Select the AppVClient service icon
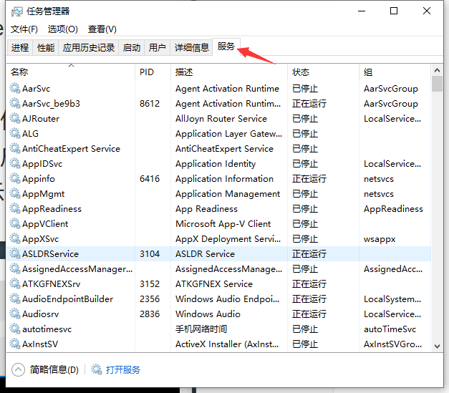The width and height of the screenshot is (449, 393). (x=15, y=223)
